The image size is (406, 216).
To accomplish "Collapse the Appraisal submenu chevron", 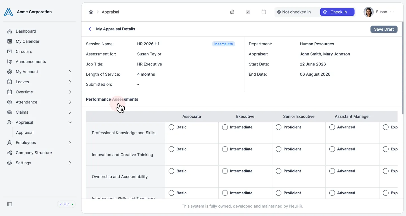I will pyautogui.click(x=70, y=122).
